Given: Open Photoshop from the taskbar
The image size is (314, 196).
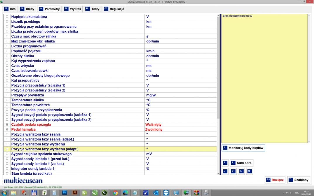Looking at the screenshot, I should 64,192.
